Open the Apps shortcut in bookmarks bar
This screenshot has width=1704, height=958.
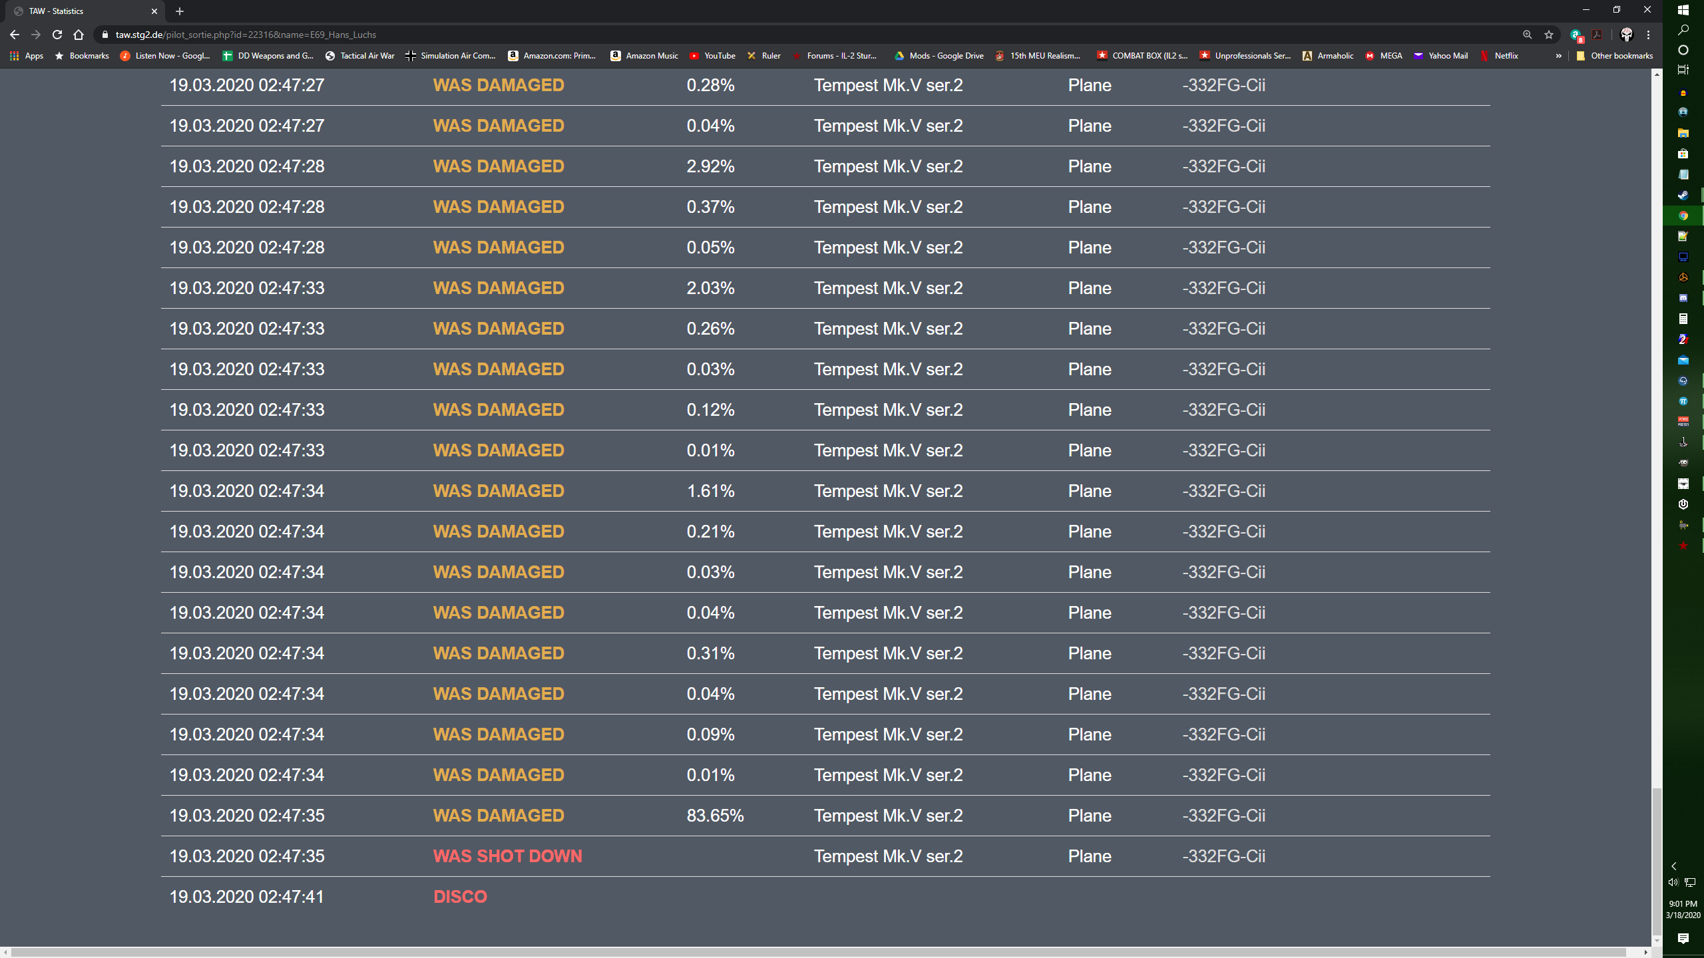click(27, 56)
